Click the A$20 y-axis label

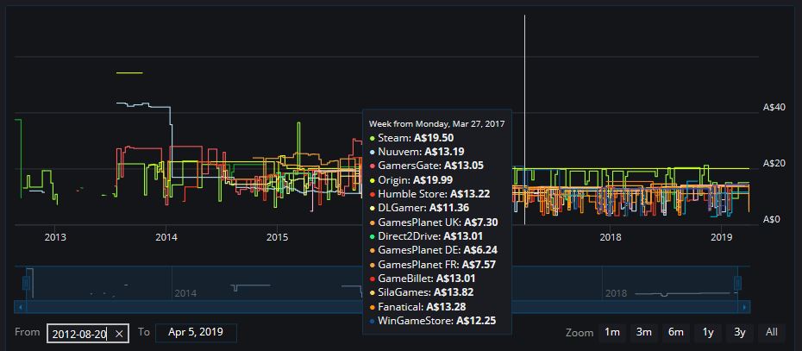pyautogui.click(x=774, y=163)
